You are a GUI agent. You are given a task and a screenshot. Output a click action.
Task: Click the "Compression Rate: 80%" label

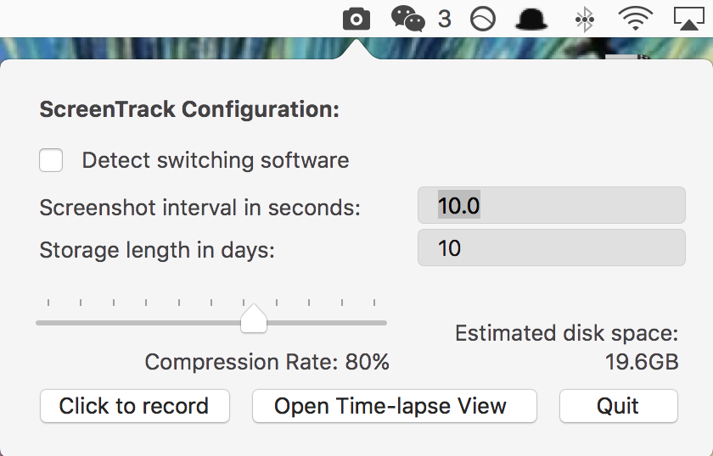click(267, 363)
